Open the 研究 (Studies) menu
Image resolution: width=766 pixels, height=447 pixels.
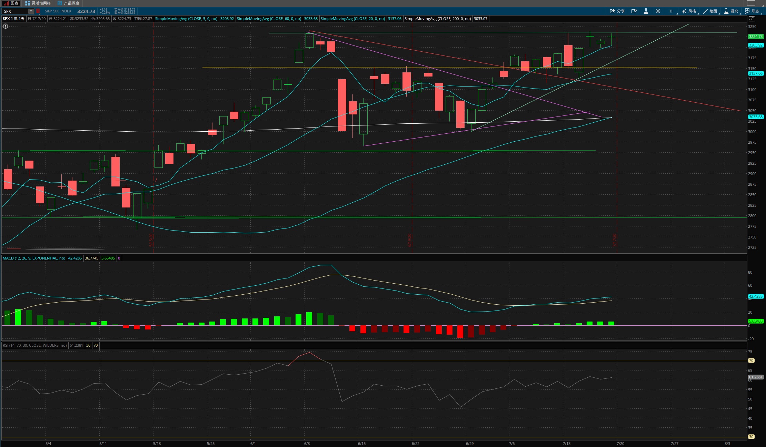[x=732, y=11]
